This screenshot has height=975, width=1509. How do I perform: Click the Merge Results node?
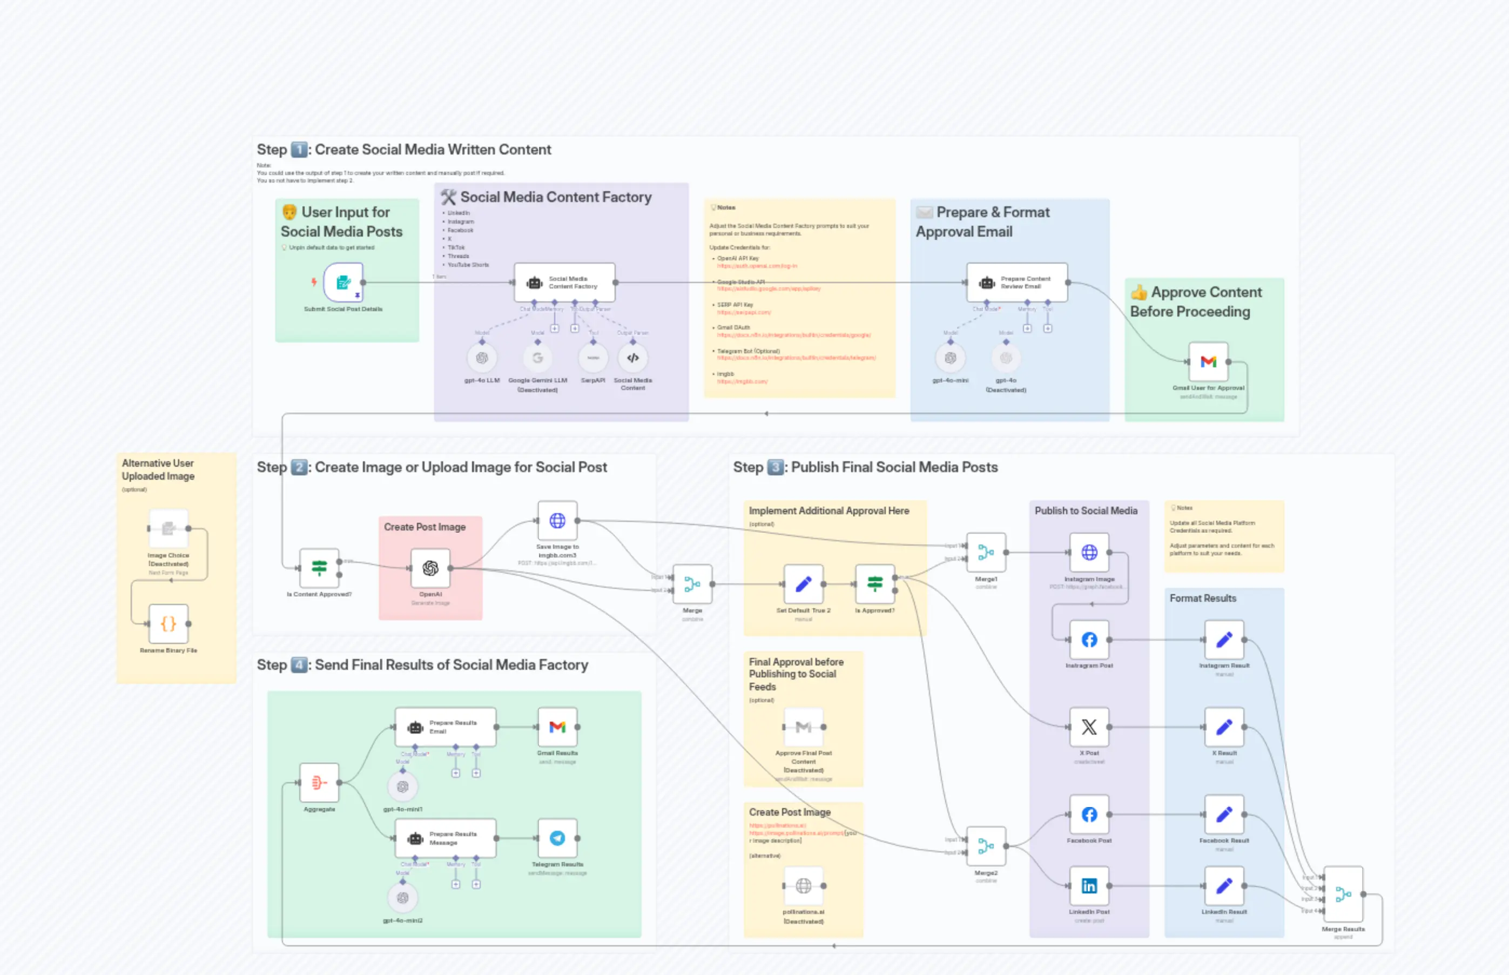tap(1343, 895)
